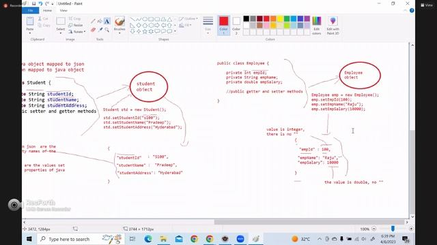Click the Windows Start button
The image size is (437, 245).
click(29, 239)
